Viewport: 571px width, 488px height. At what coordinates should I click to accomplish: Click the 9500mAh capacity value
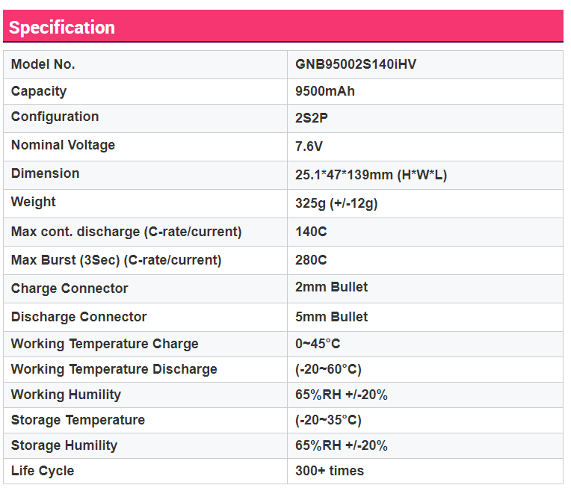pos(325,91)
